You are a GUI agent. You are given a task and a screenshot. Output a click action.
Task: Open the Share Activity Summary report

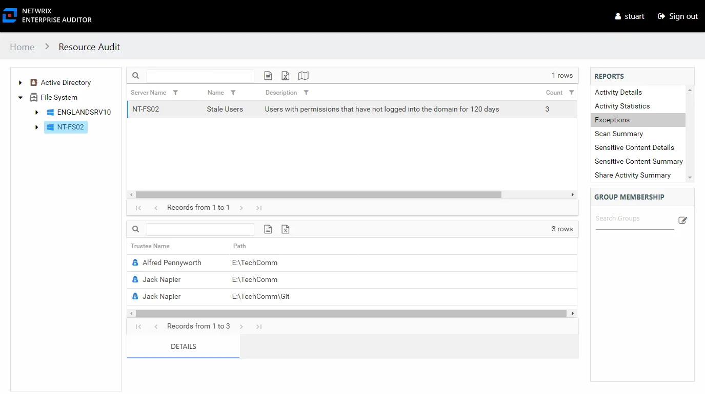tap(638, 175)
